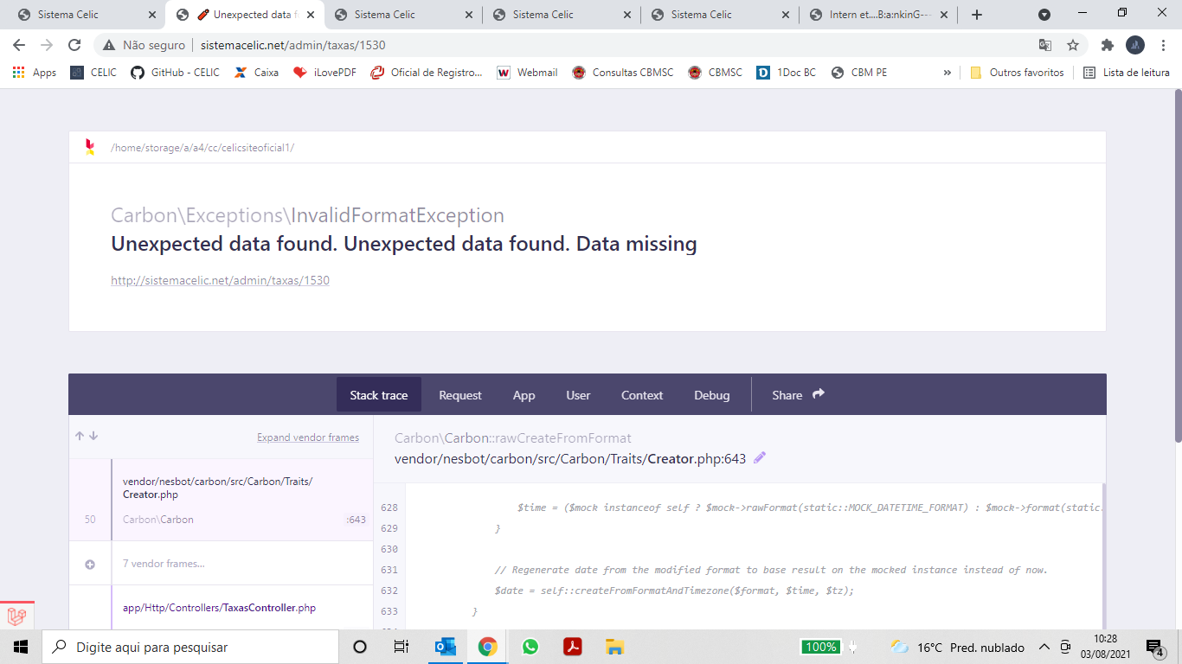Open the sistemacelic.net/admin/taxas/1530 link

(220, 280)
